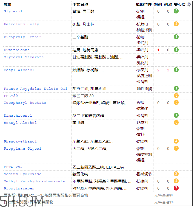This screenshot has width=194, height=207.
Task: Open Prunus Amygdalus Dulcis Oil link
Action: pyautogui.click(x=35, y=89)
